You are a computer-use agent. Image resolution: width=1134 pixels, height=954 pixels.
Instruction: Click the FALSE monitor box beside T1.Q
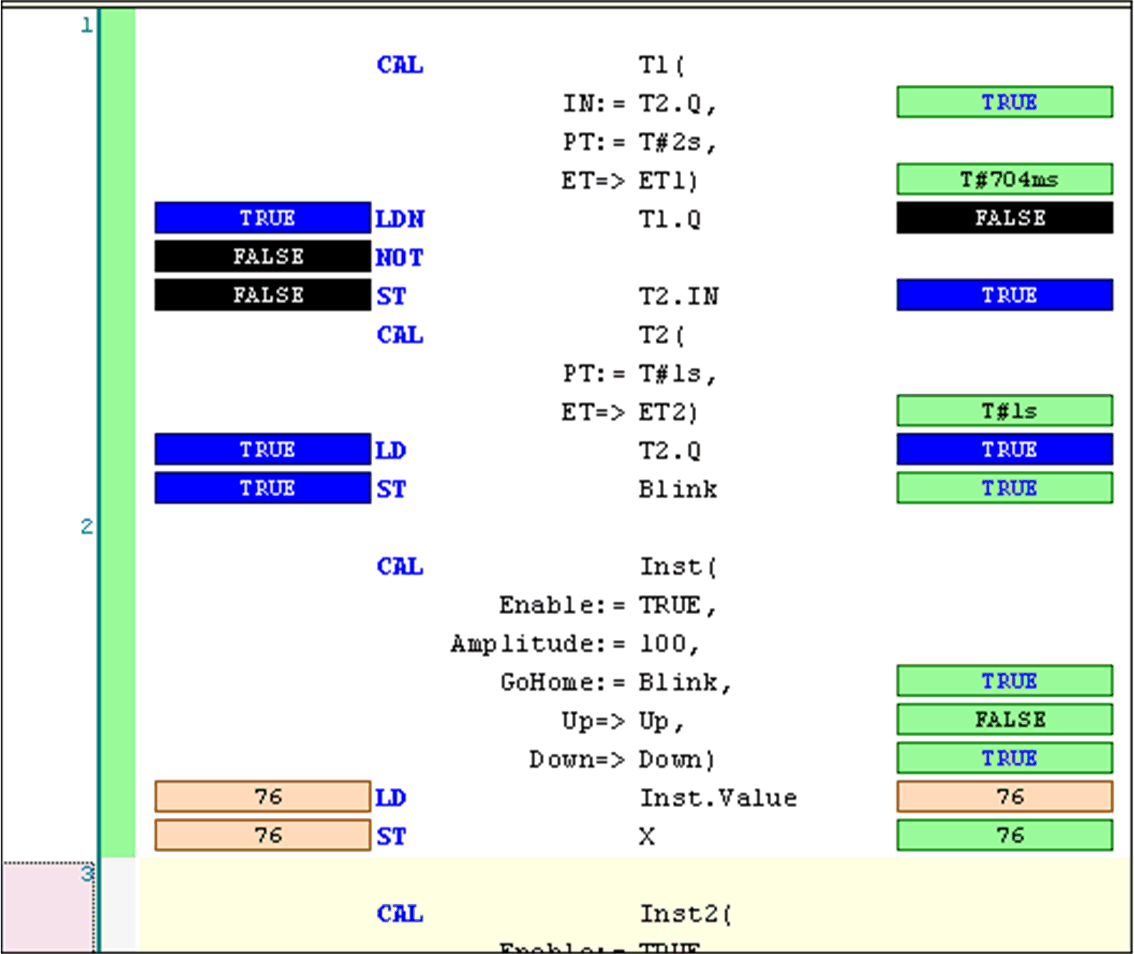tap(1004, 218)
